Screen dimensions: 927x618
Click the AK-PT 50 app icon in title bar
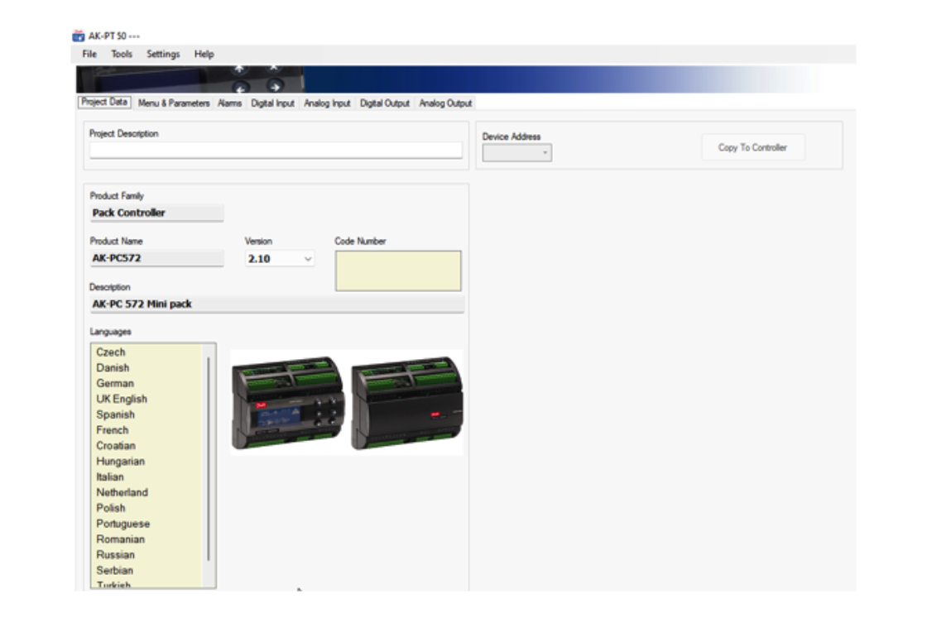click(79, 36)
